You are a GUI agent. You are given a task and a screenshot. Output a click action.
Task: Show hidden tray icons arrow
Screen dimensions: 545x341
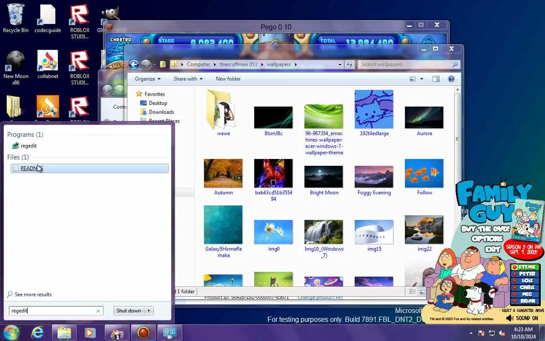click(471, 333)
